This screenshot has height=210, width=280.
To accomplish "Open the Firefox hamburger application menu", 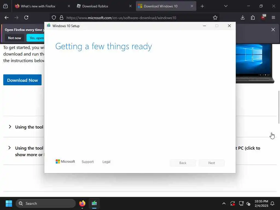I will point(273,17).
